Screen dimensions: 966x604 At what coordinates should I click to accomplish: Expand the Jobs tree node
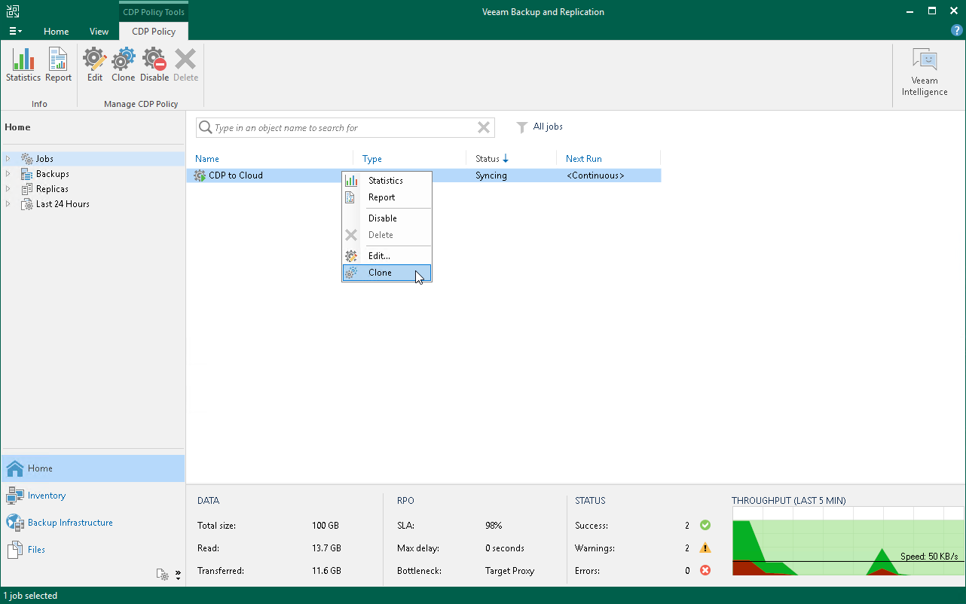click(8, 159)
